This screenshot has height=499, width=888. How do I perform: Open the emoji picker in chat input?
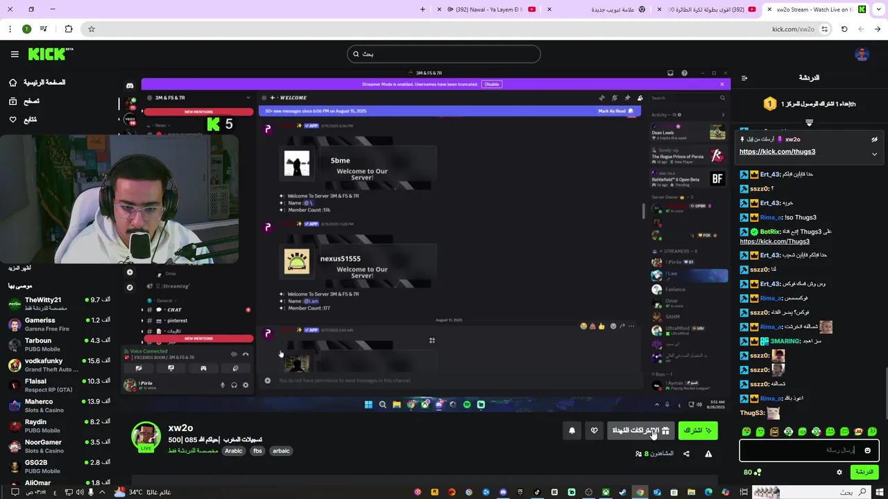pos(867,450)
